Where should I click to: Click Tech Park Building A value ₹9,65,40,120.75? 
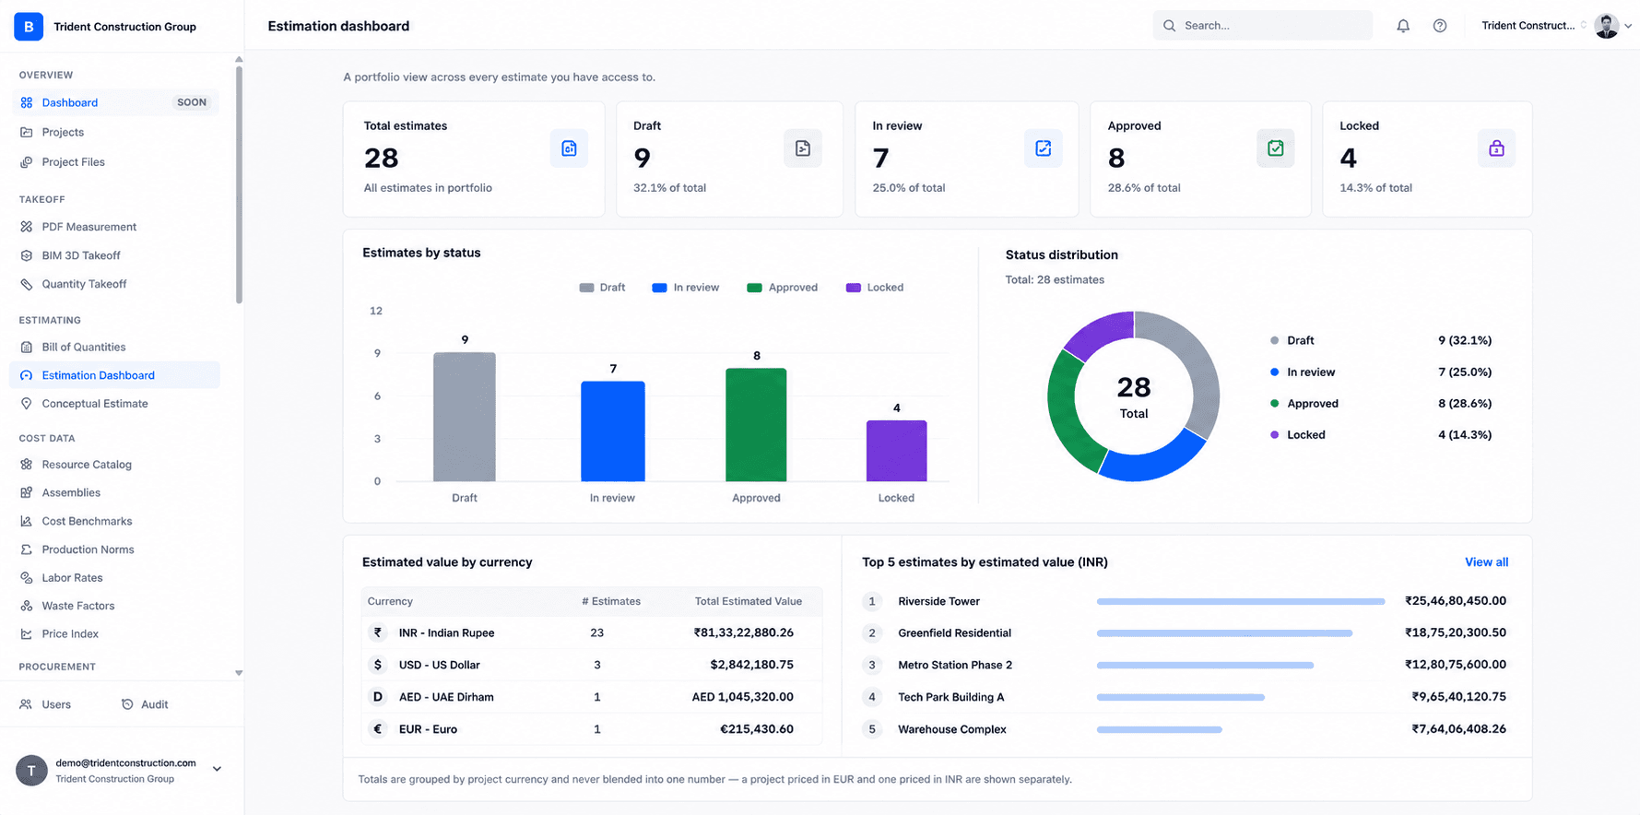point(1458,697)
